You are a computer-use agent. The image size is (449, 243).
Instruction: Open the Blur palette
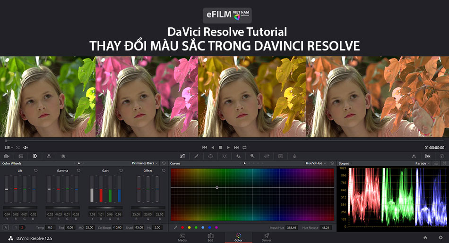click(238, 156)
